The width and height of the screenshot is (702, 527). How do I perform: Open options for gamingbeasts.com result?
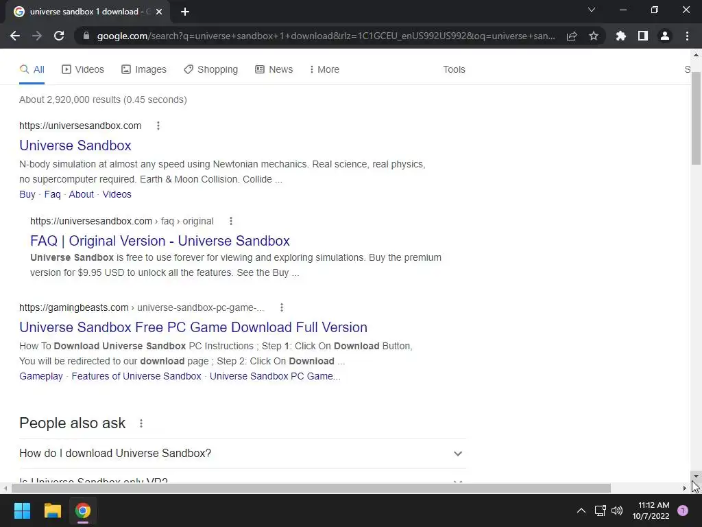click(282, 307)
